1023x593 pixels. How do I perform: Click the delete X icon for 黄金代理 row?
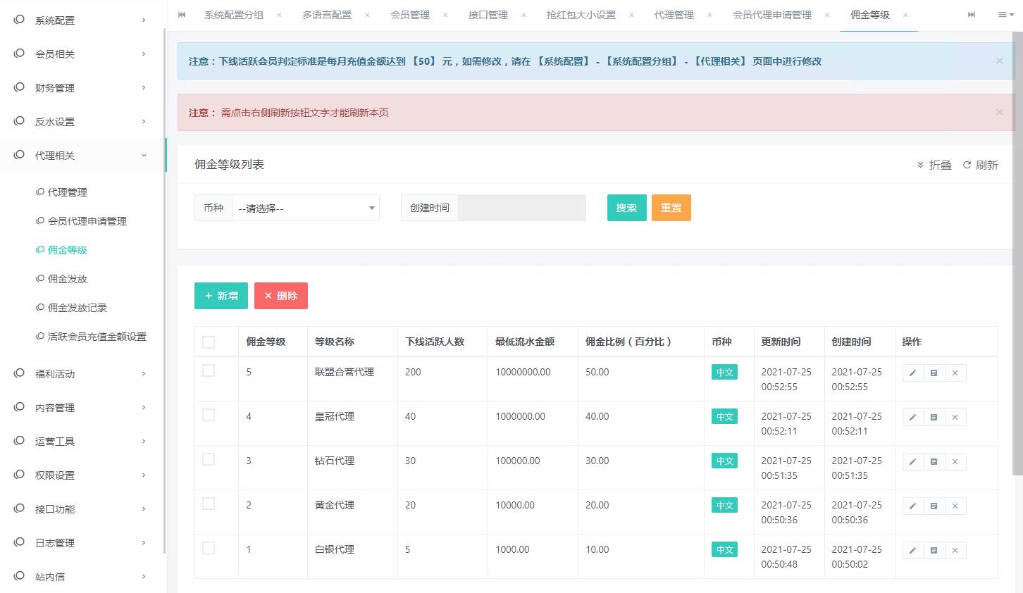[955, 506]
